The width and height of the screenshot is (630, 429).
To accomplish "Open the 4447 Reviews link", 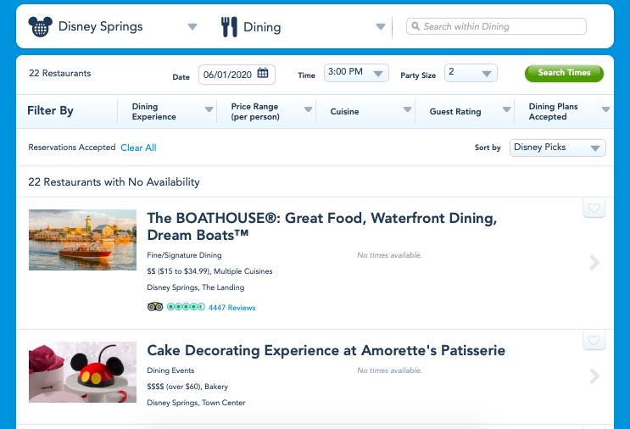I will pyautogui.click(x=231, y=307).
